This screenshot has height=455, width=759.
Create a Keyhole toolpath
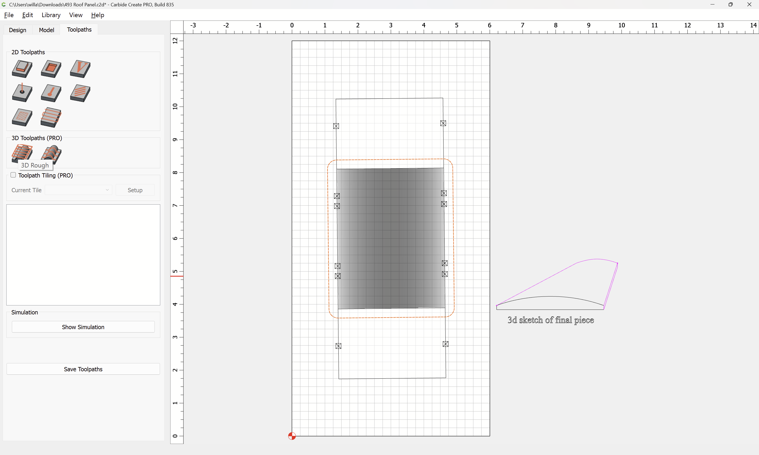pos(51,93)
